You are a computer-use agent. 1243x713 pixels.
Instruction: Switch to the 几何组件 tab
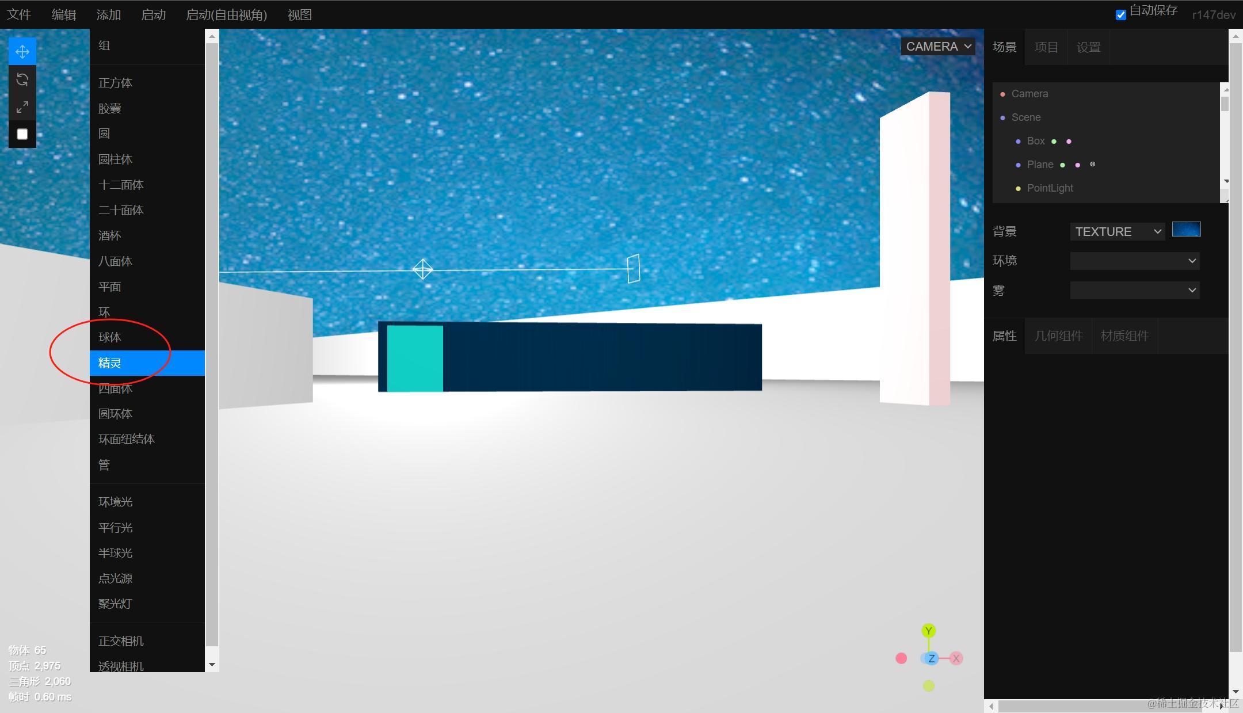click(1058, 336)
